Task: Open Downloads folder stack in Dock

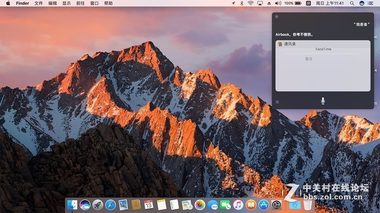Action: coord(294,205)
